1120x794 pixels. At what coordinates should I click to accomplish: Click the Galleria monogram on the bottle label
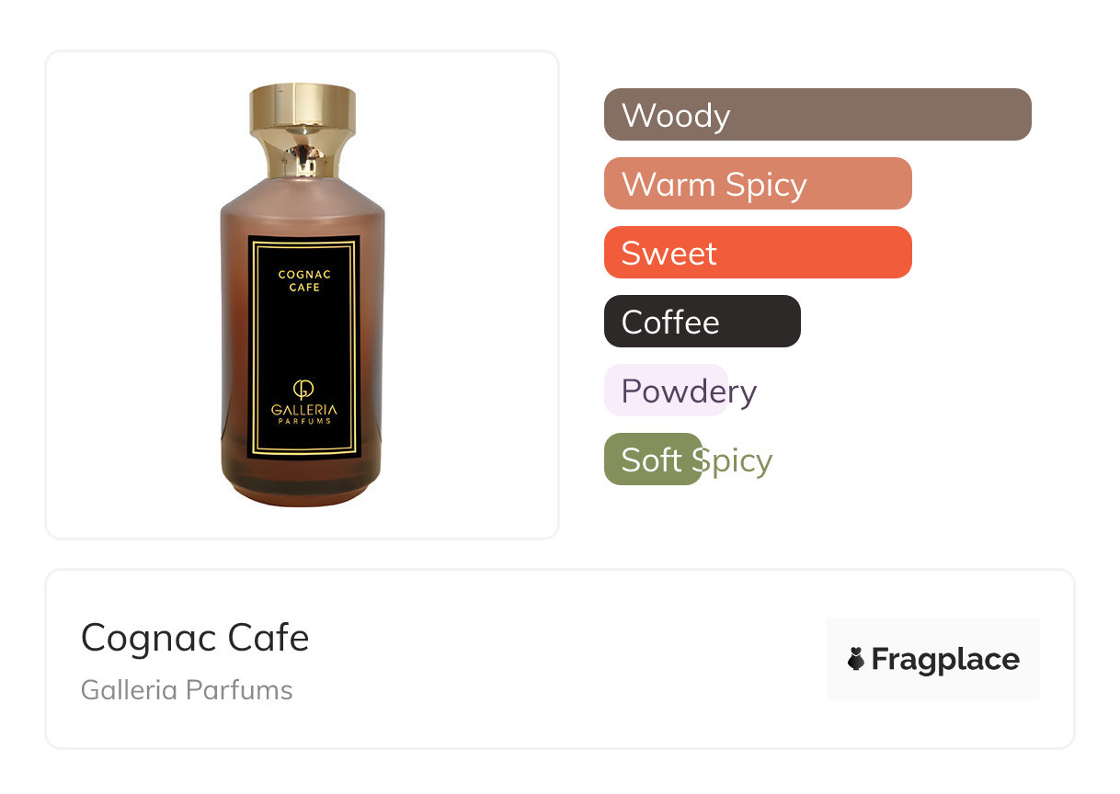tap(303, 390)
